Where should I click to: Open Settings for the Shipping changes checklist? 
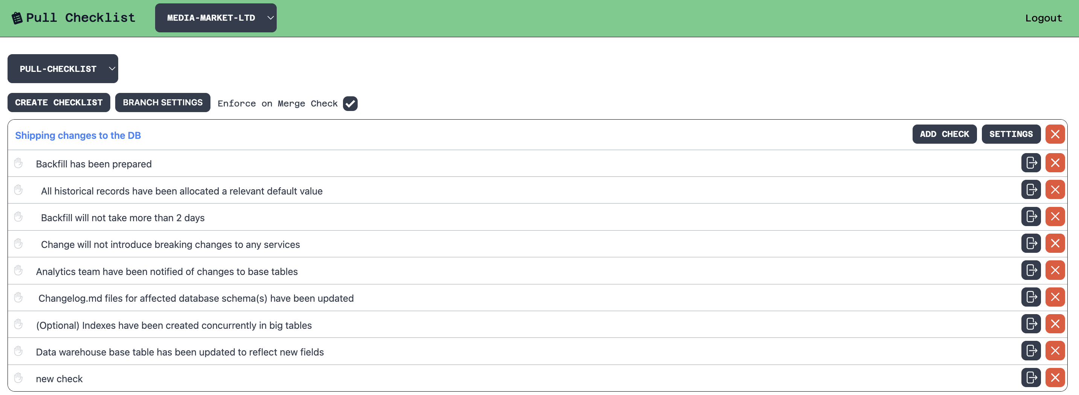point(1011,134)
